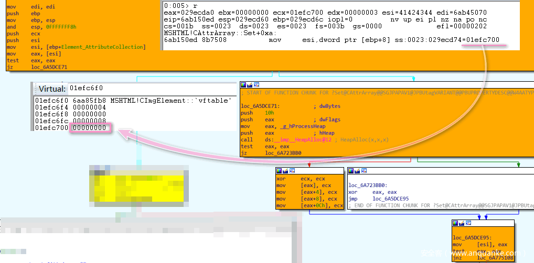Click the pencil icon on the HeapAlloc node
Image resolution: width=534 pixels, height=263 pixels.
[250, 85]
